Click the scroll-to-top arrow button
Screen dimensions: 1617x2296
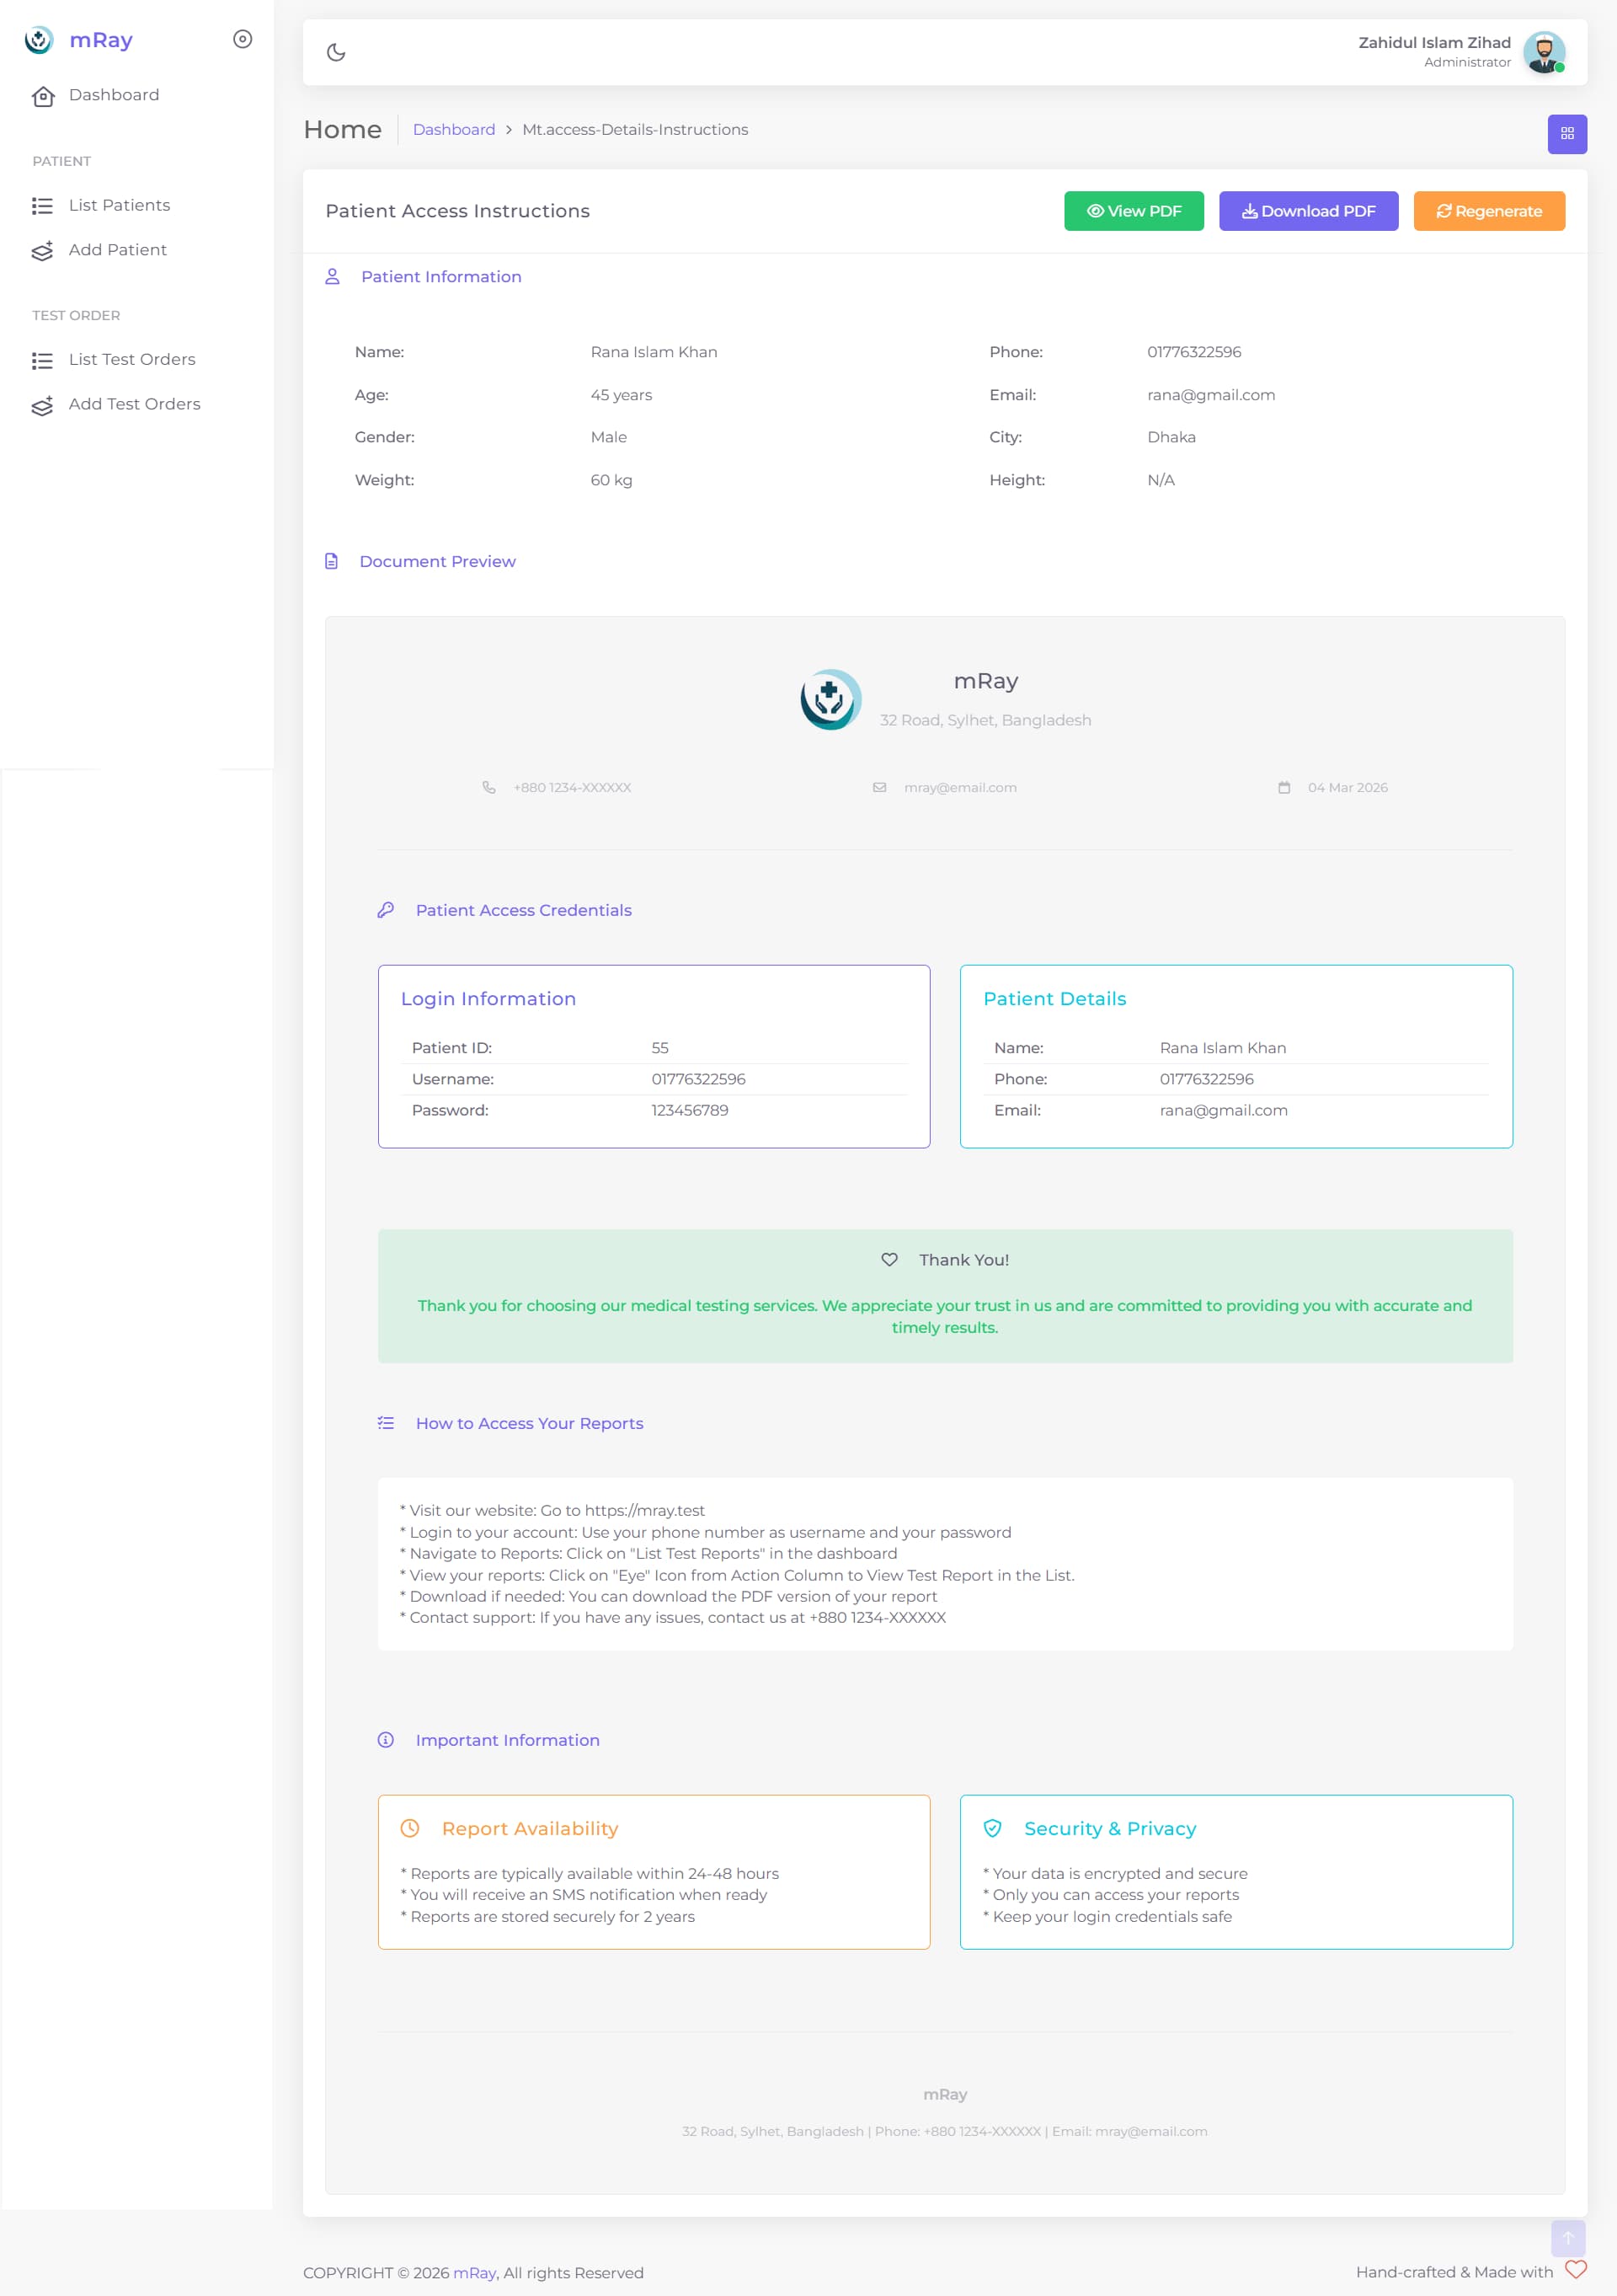(x=1567, y=2237)
